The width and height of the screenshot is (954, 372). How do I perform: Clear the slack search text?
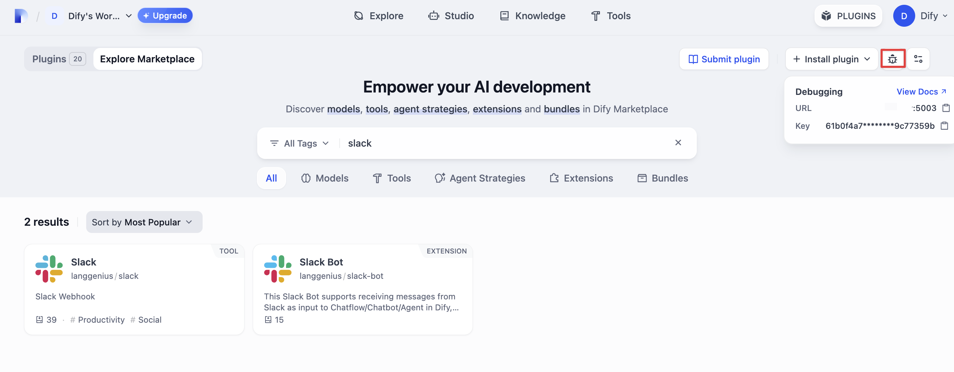click(x=678, y=142)
